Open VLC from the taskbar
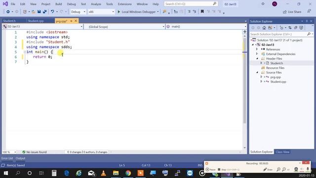 point(103,173)
